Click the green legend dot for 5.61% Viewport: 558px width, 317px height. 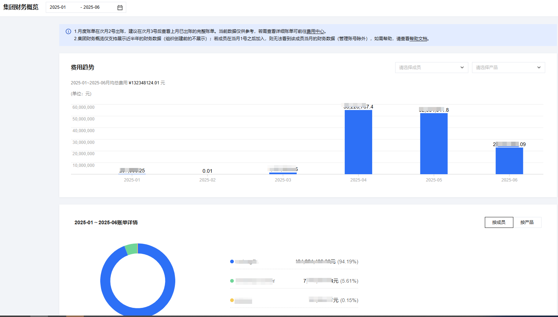232,281
